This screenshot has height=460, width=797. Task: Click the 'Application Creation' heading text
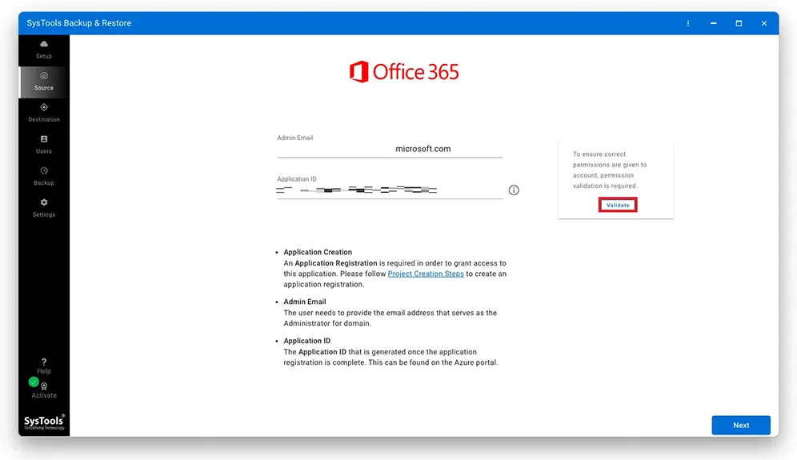318,252
